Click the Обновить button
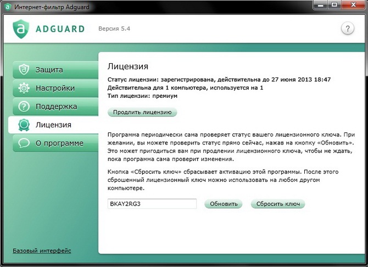Screen dimensions: 368x267 [224, 204]
